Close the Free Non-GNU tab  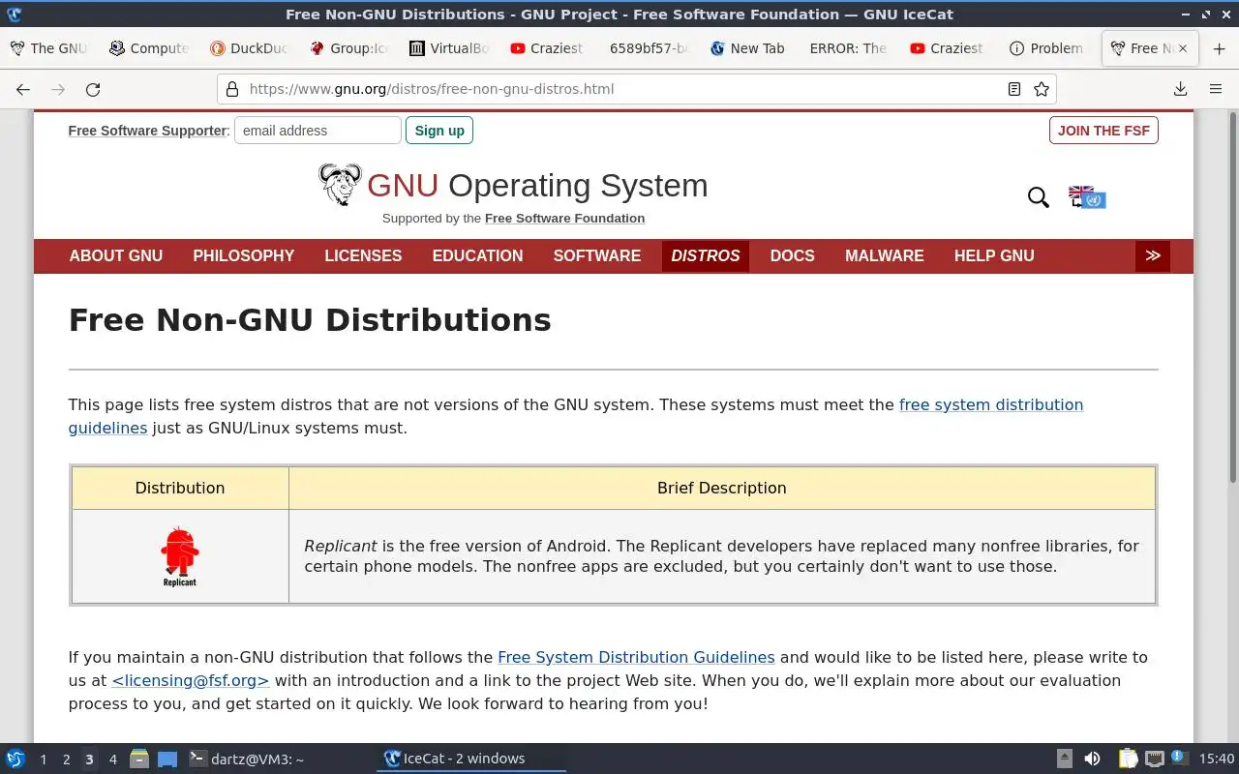(x=1182, y=48)
